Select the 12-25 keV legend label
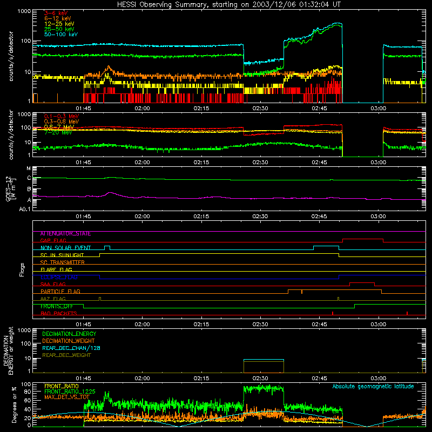 (59, 24)
